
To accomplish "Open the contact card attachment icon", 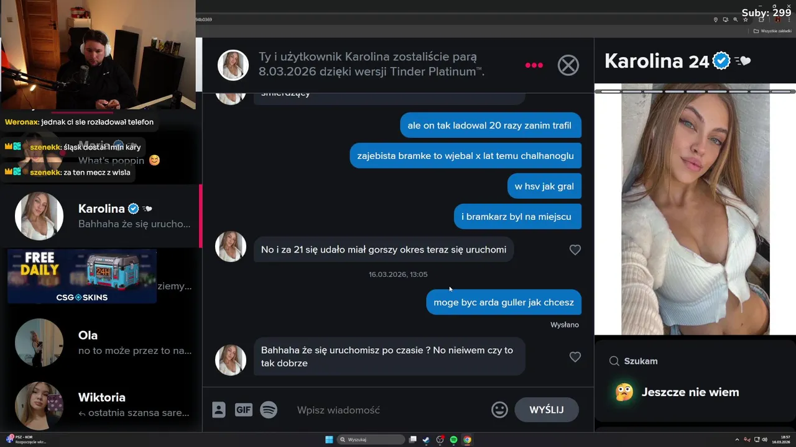I will 219,410.
